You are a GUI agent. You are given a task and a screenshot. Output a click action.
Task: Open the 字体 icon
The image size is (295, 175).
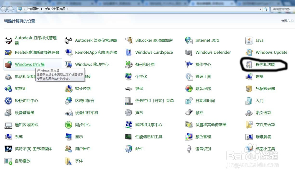[x=68, y=161]
